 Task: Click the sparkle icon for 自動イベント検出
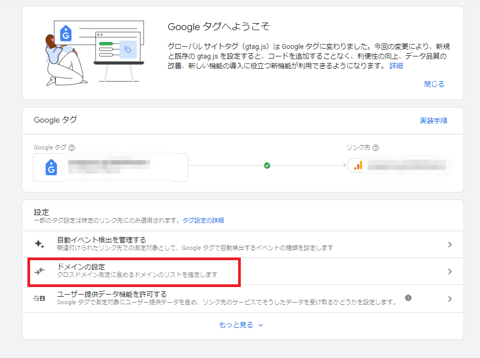[x=39, y=244]
